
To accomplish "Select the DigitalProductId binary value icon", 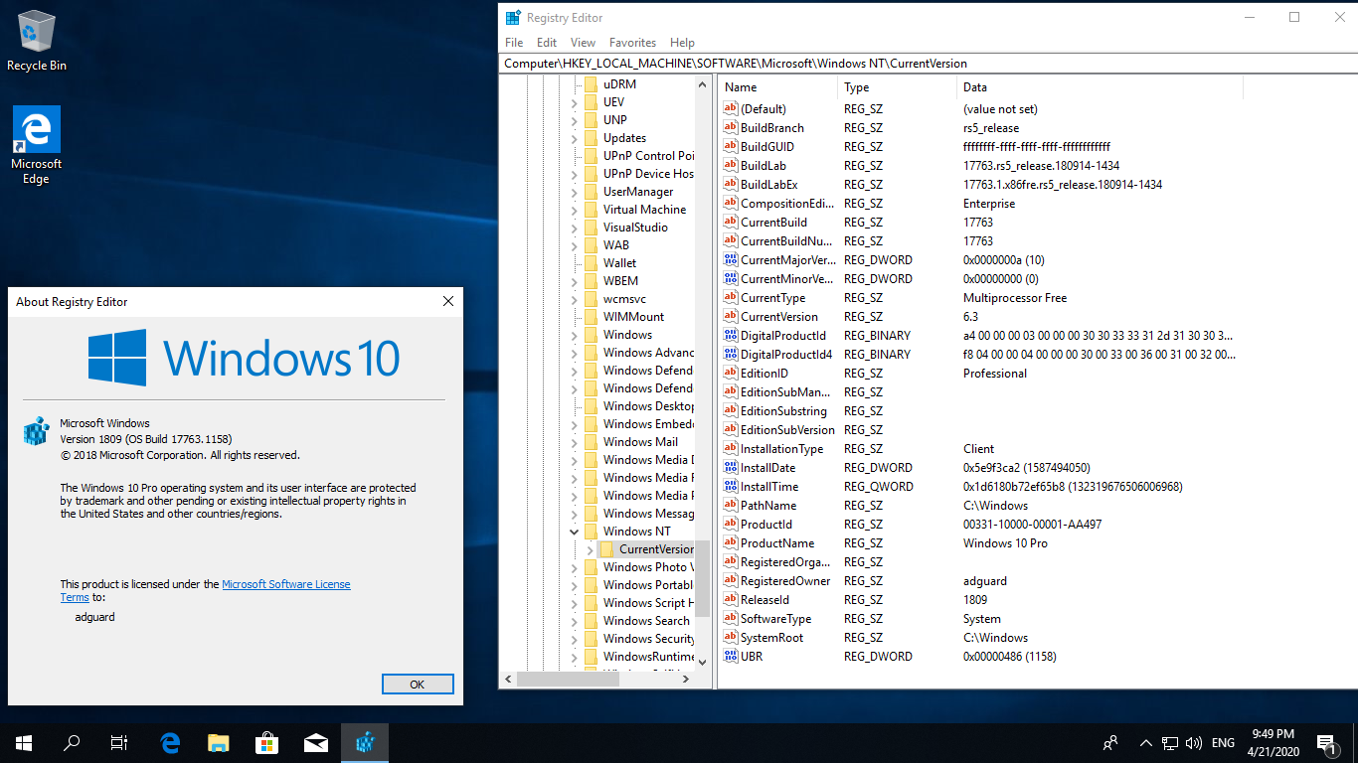I will pyautogui.click(x=731, y=336).
